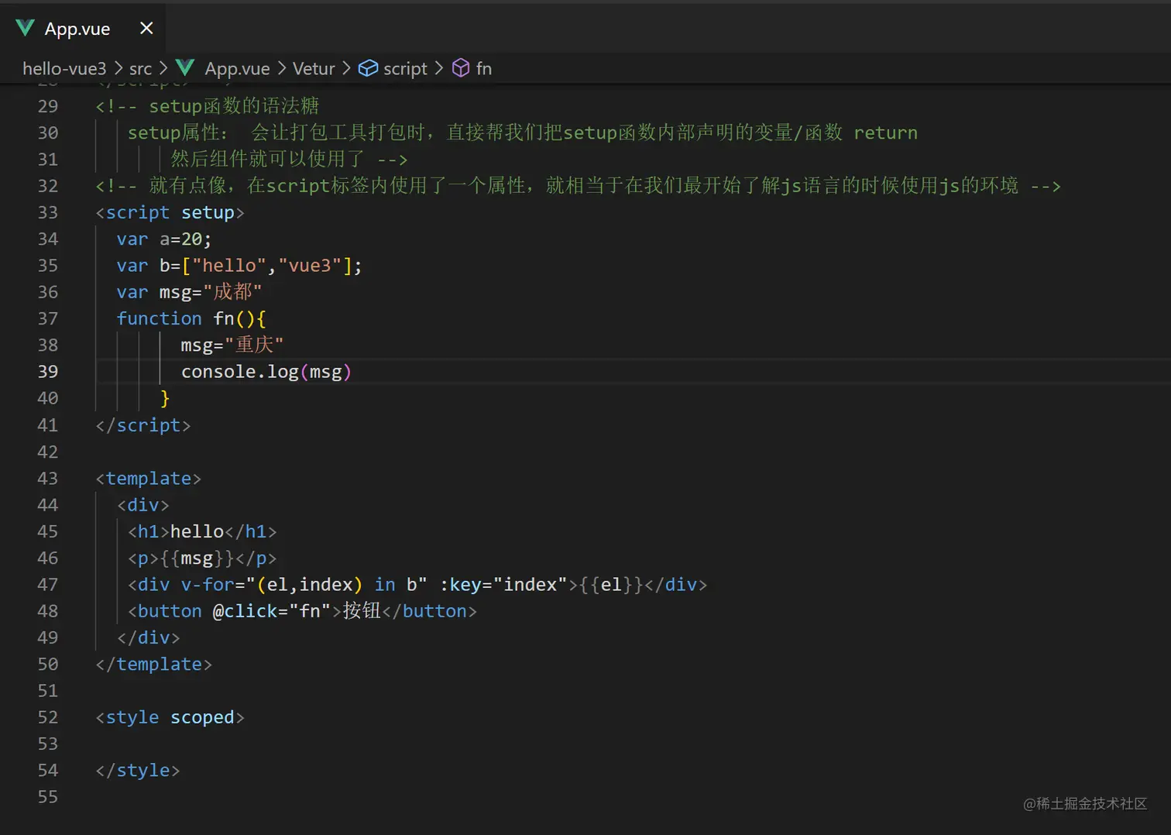Open the src breadcrumb segment
Viewport: 1171px width, 835px height.
tap(140, 69)
